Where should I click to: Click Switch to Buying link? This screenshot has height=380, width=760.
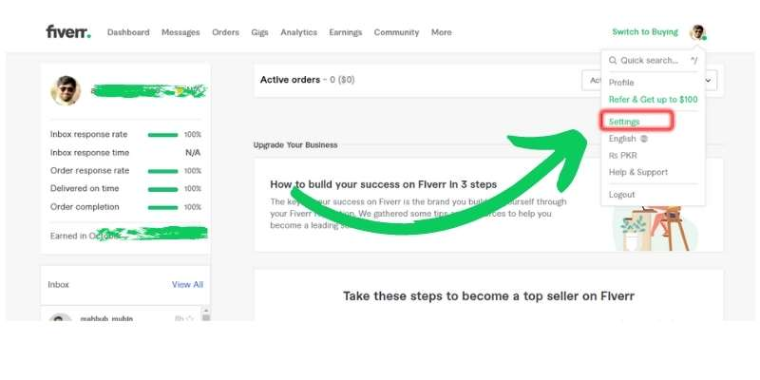point(645,32)
